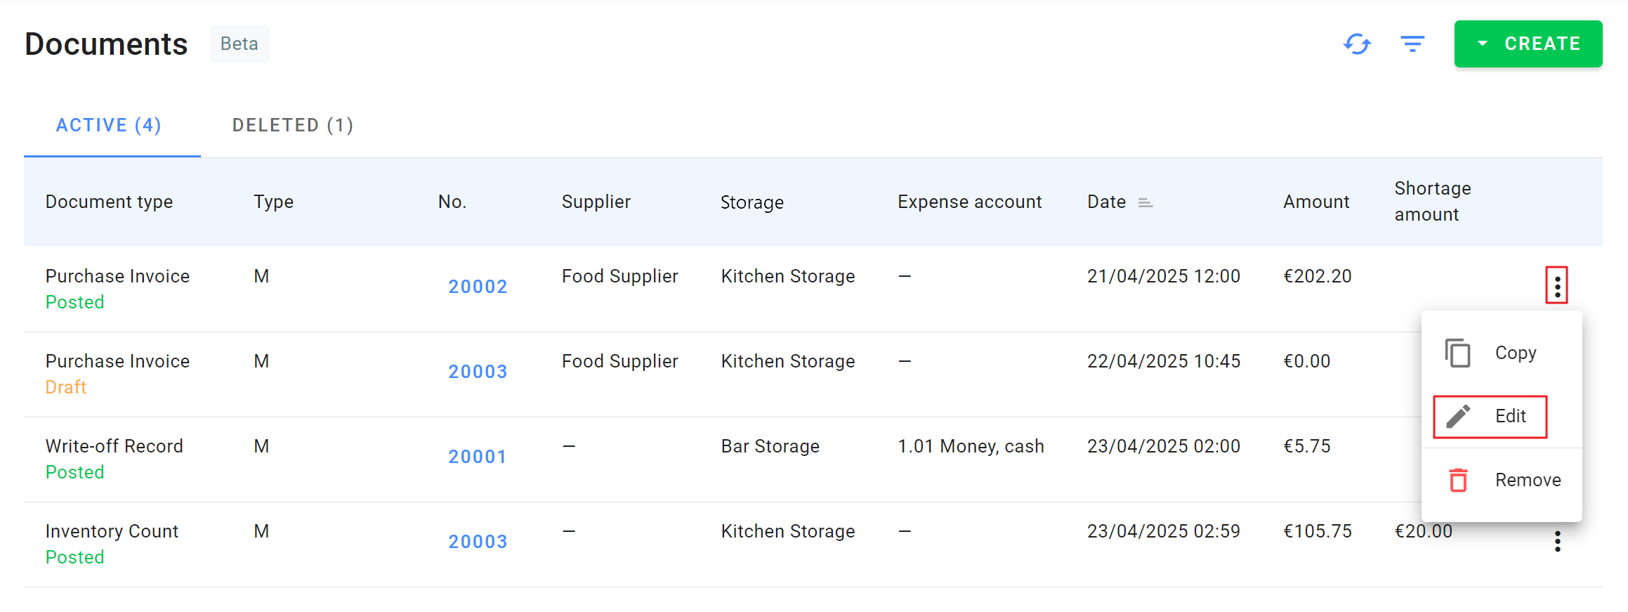Choose Copy from the context menu
Image resolution: width=1628 pixels, height=612 pixels.
pos(1516,353)
